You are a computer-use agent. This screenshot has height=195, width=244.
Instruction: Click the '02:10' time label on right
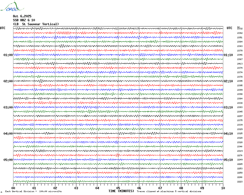[x=228, y=81]
